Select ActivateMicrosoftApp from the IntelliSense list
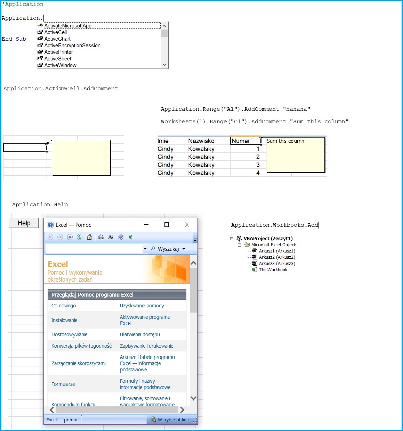 (68, 25)
